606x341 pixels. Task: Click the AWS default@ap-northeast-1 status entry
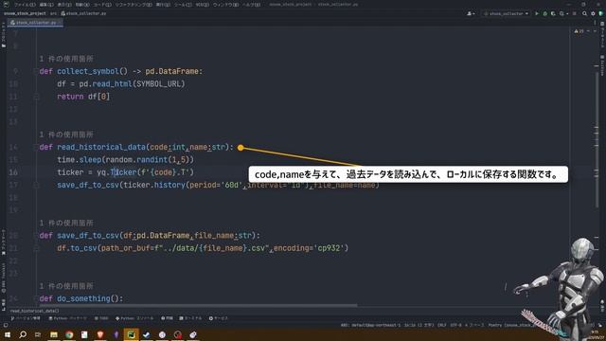tap(370, 325)
